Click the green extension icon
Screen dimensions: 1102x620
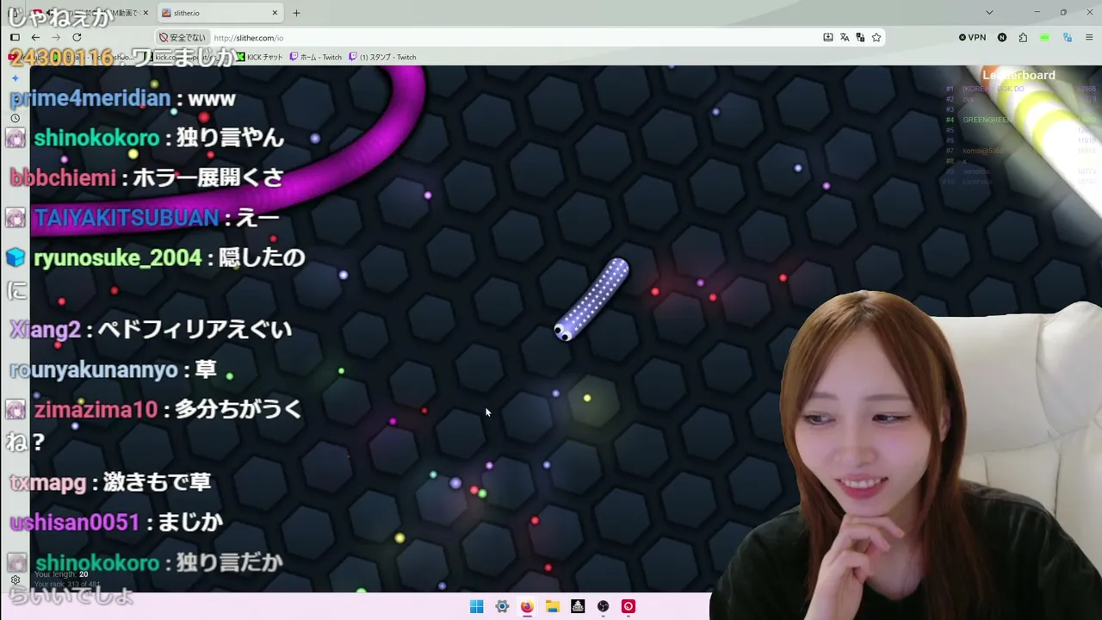tap(1044, 37)
